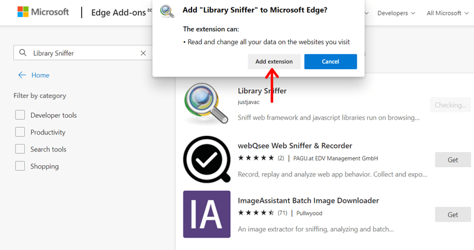This screenshot has width=474, height=250.
Task: Click the ImageAssistant IA icon
Action: click(206, 214)
